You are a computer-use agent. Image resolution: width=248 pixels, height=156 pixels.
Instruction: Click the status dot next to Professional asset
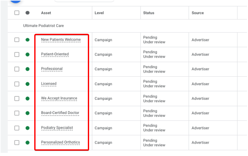(x=28, y=69)
